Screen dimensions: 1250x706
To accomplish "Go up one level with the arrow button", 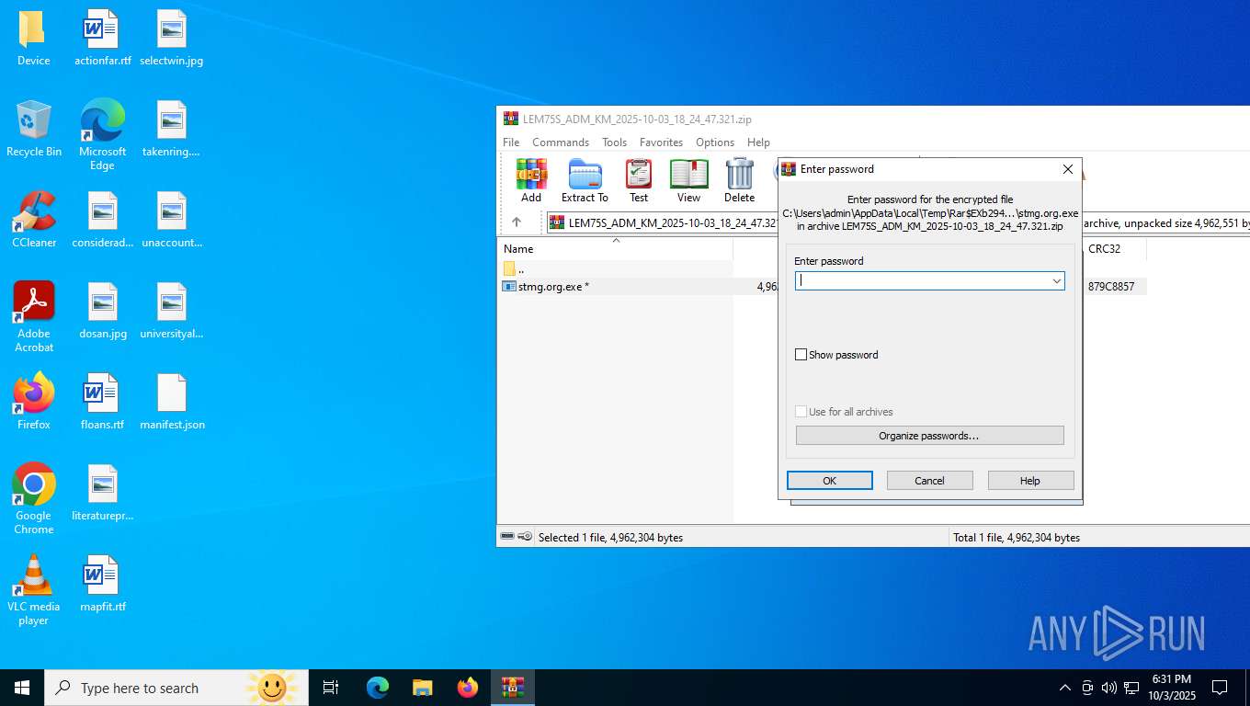I will click(517, 222).
